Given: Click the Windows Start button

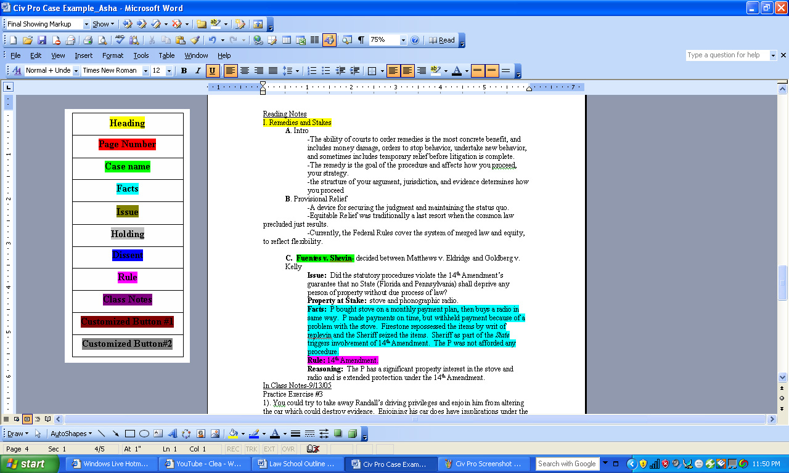Looking at the screenshot, I should pyautogui.click(x=25, y=464).
